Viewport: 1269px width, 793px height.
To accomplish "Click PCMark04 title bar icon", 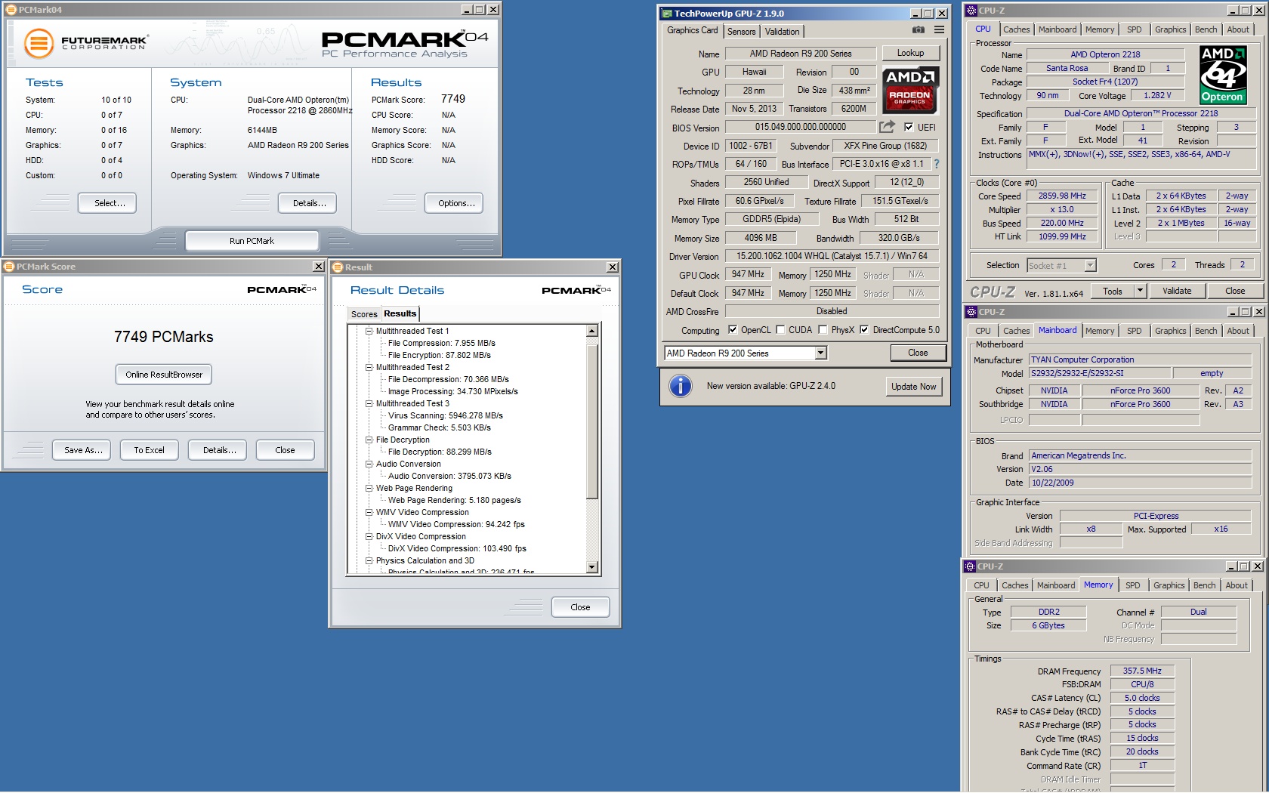I will tap(11, 10).
